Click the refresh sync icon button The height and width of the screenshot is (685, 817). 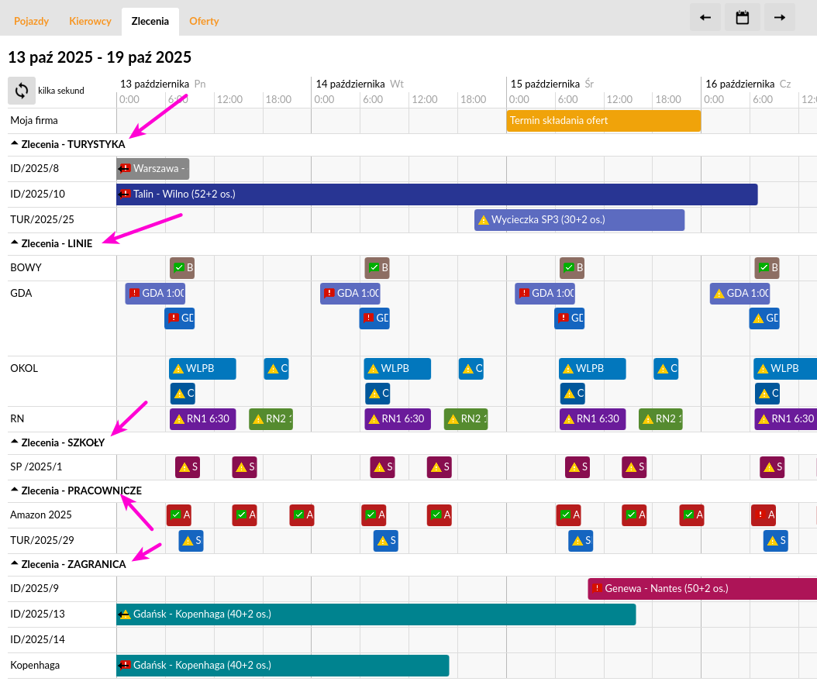coord(22,90)
